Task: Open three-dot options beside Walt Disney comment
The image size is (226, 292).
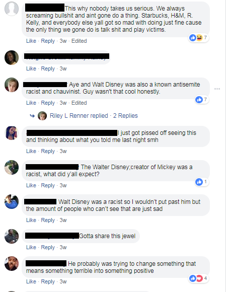Action: (x=217, y=89)
